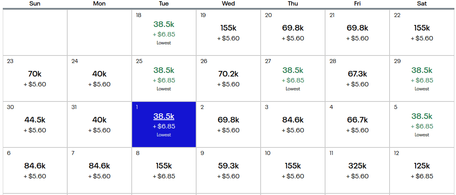Pick Friday the 4th at 66.7k
This screenshot has height=195, width=456.
[357, 124]
